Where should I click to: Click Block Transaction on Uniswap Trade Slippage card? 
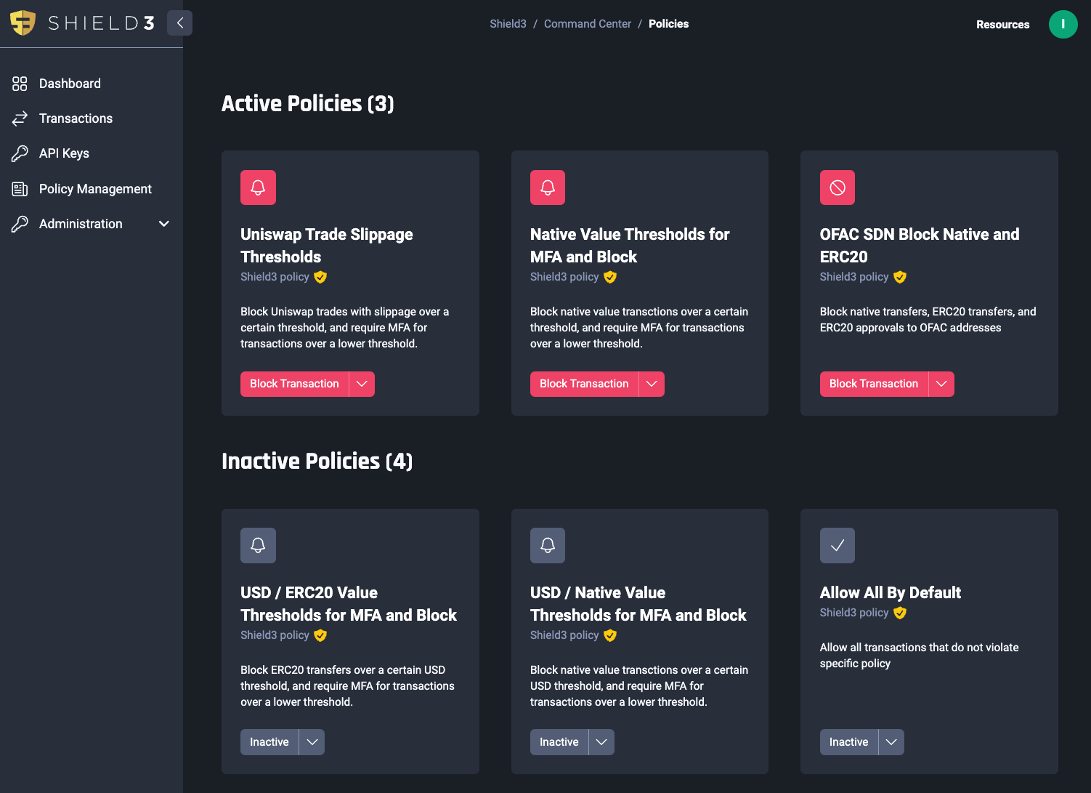[294, 384]
